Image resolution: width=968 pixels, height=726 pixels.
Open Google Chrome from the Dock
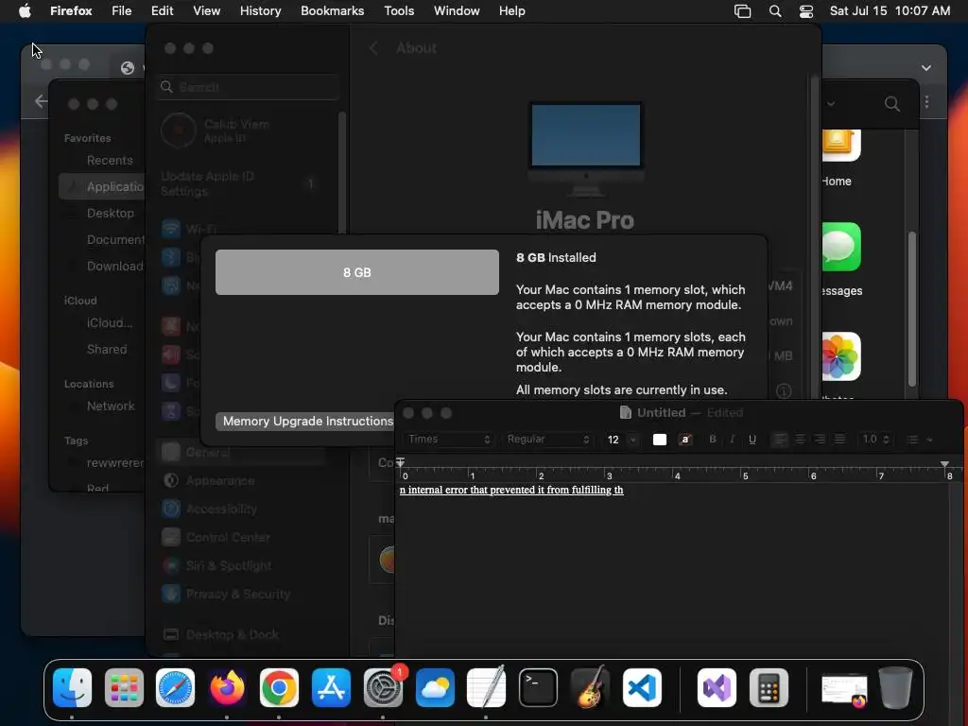(x=279, y=687)
